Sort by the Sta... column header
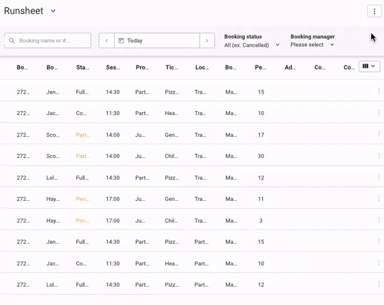The width and height of the screenshot is (384, 305). [x=83, y=68]
